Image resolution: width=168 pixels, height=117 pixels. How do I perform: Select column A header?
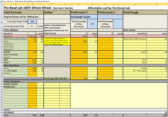(x=16, y=4)
